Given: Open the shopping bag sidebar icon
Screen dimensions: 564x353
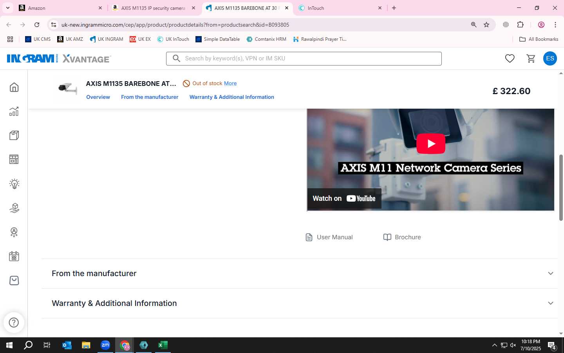Looking at the screenshot, I should click(14, 280).
